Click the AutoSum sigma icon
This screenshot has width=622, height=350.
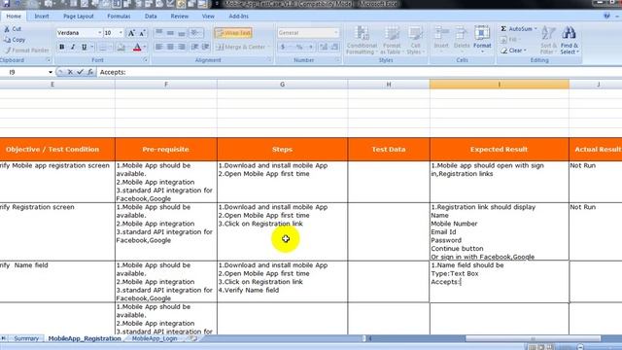[503, 29]
